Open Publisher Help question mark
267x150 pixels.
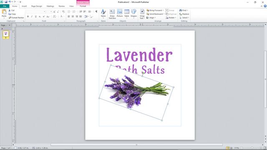(x=265, y=6)
